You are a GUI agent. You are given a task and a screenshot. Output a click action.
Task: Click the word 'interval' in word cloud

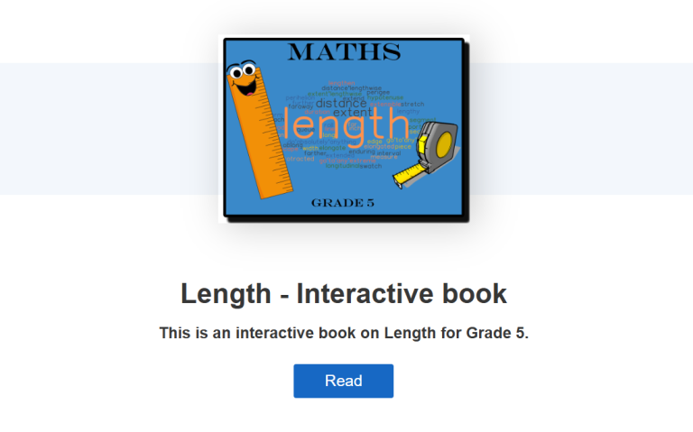[389, 152]
